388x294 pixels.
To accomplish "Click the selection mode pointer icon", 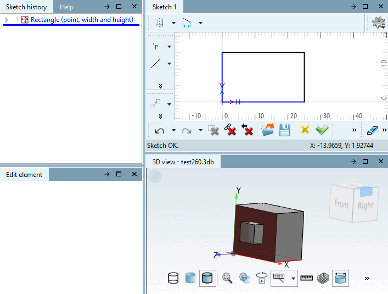I will point(279,278).
